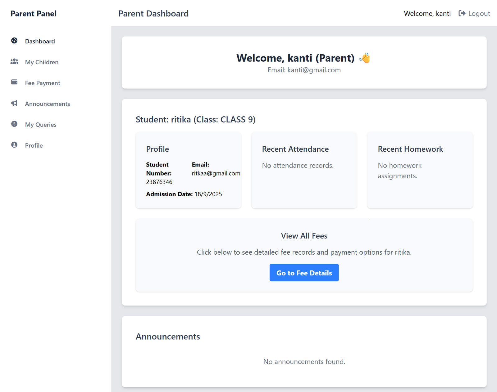The width and height of the screenshot is (497, 392).
Task: Click the kanti@gmail.com email text
Action: click(314, 70)
